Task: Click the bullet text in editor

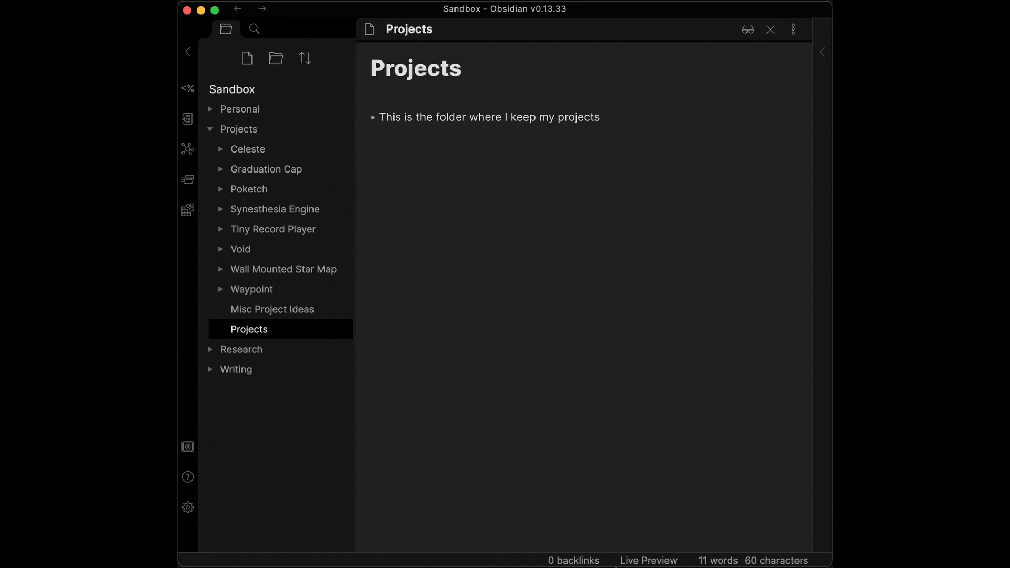Action: tap(489, 117)
